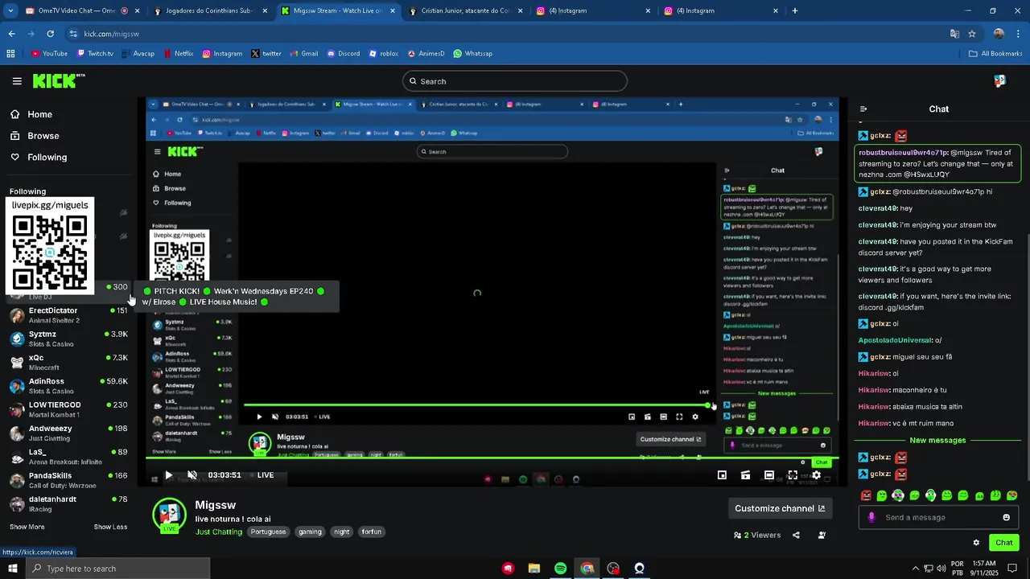Open xQc's channel in Following list
Viewport: 1030px width, 579px height.
[x=68, y=362]
